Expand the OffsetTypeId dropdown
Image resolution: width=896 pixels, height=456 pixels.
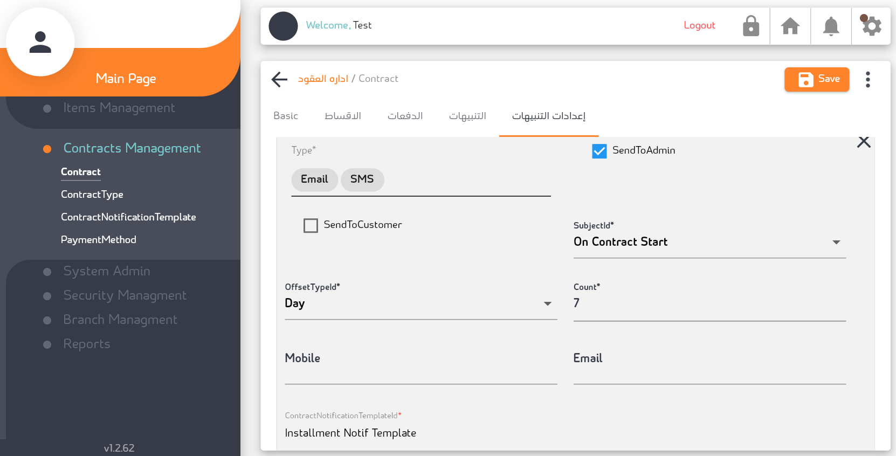pos(421,303)
